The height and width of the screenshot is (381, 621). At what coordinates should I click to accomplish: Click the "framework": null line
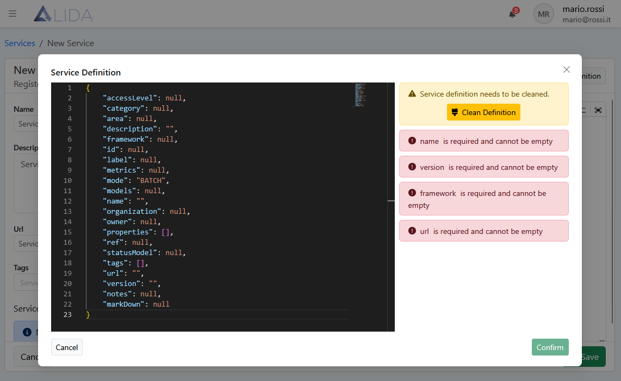pyautogui.click(x=140, y=139)
